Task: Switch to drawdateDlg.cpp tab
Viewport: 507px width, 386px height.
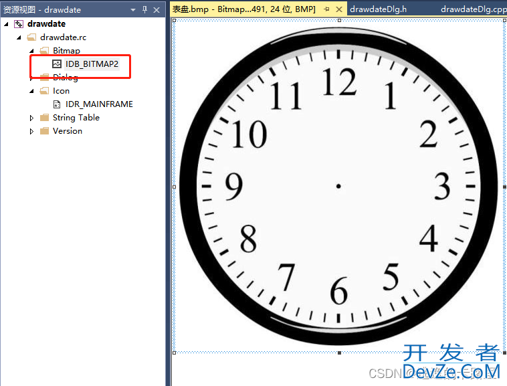Action: pyautogui.click(x=474, y=9)
